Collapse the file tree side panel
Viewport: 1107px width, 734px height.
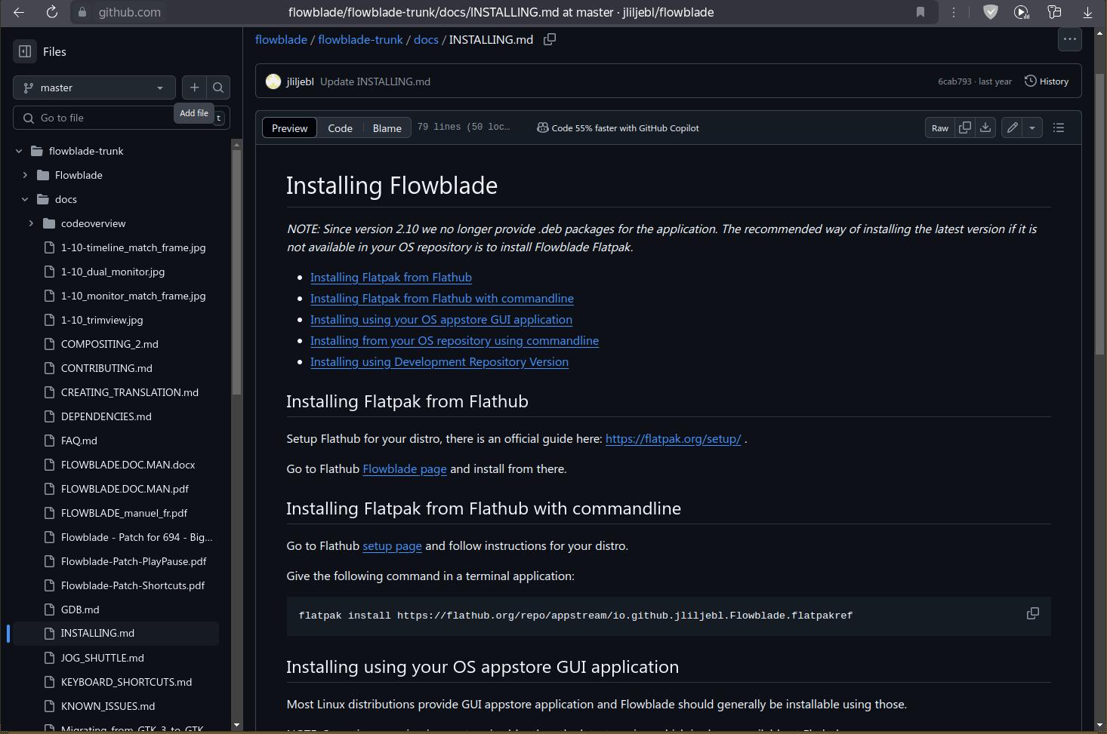(x=25, y=51)
